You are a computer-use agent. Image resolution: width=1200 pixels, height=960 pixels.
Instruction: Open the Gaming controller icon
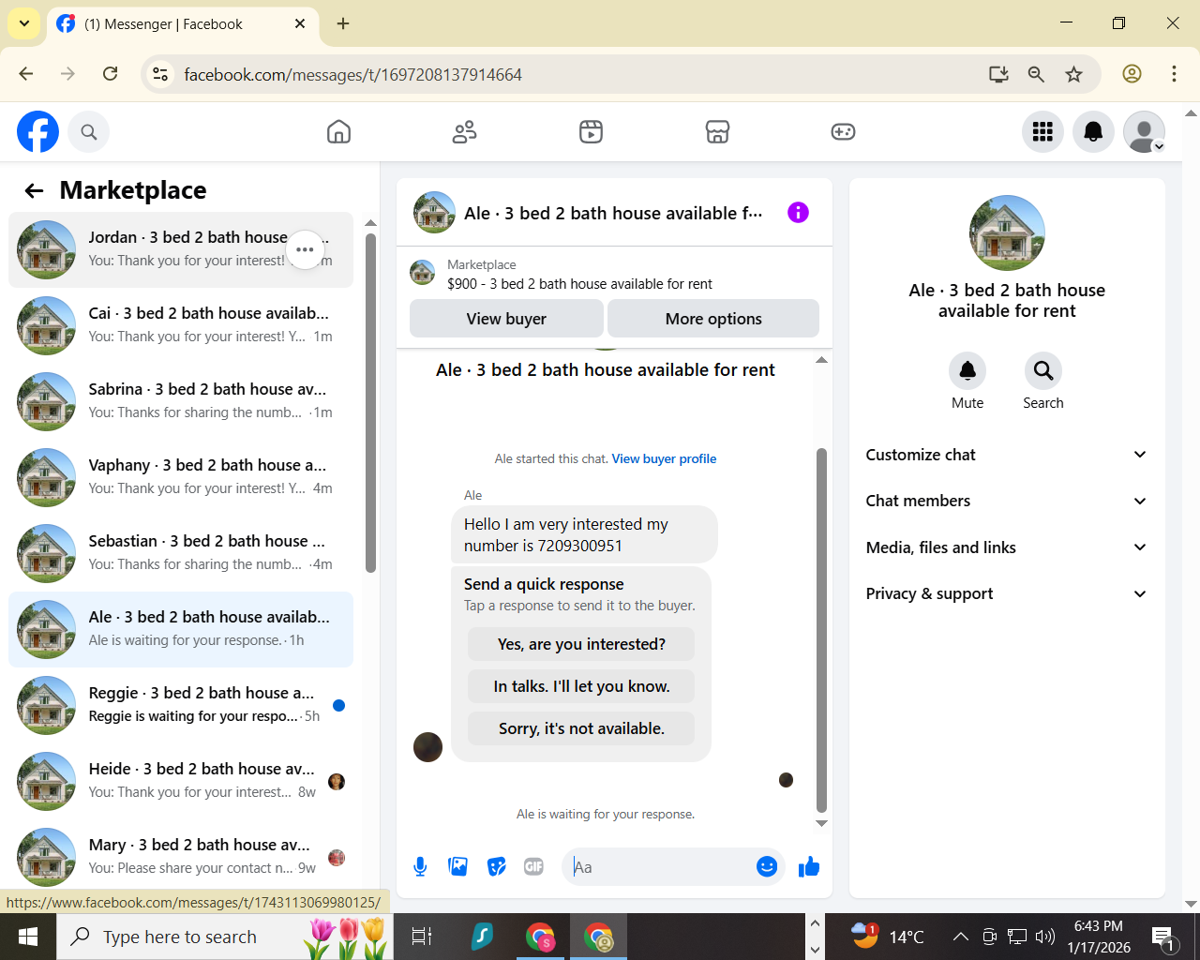843,132
